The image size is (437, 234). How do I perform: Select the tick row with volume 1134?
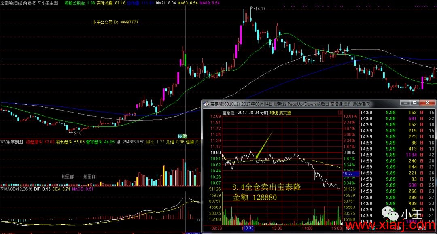tap(397, 155)
